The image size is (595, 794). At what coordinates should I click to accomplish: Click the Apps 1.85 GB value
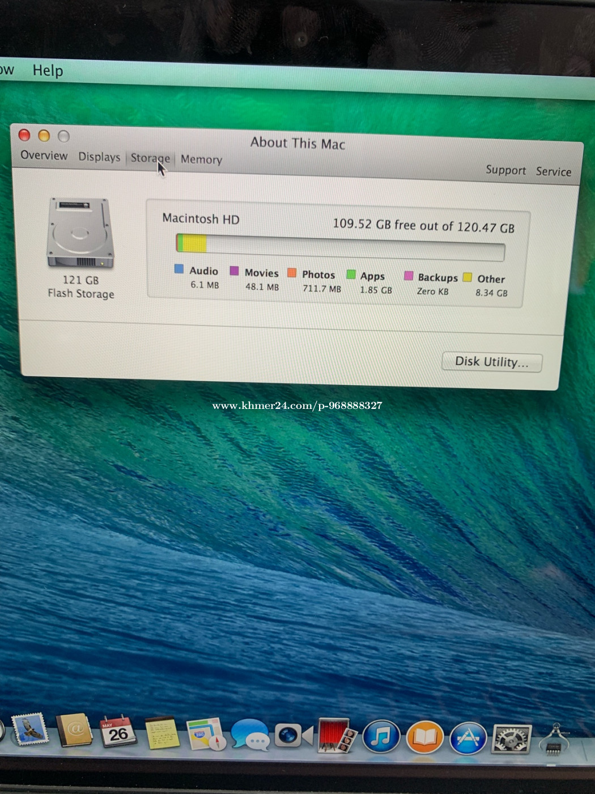376,290
